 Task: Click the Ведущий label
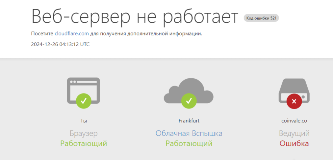[294, 133]
